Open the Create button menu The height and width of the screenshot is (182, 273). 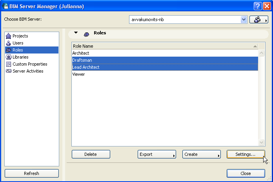point(202,154)
